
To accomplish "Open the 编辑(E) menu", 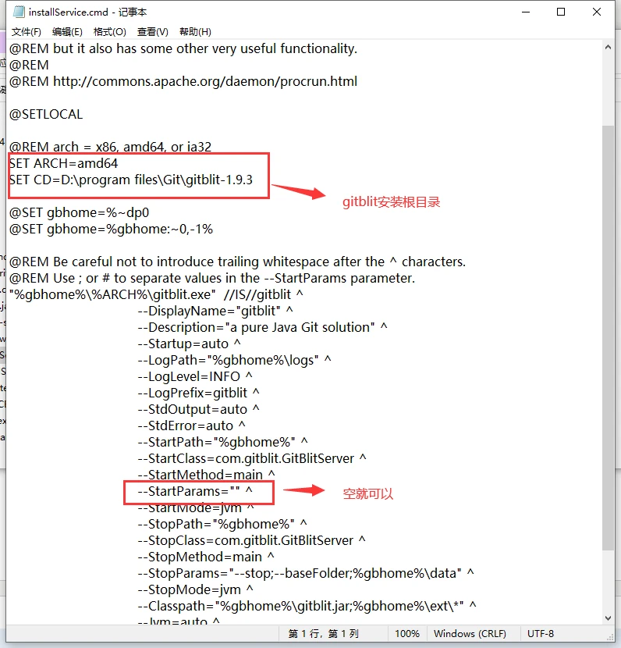I will coord(67,32).
